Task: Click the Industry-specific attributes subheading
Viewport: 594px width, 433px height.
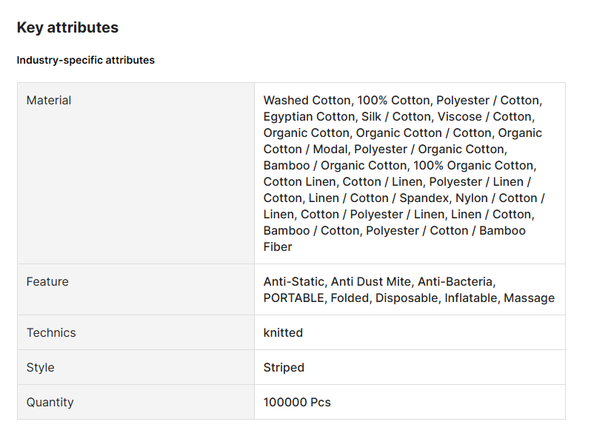Action: (86, 60)
